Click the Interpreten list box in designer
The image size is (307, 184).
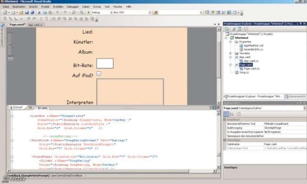[x=130, y=92]
